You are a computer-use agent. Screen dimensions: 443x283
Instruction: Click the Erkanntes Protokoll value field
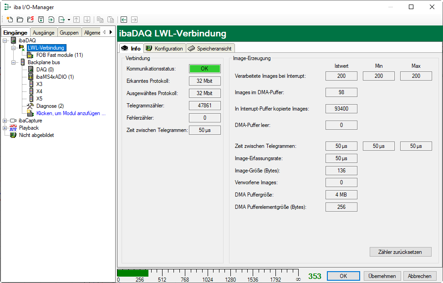[x=204, y=81]
